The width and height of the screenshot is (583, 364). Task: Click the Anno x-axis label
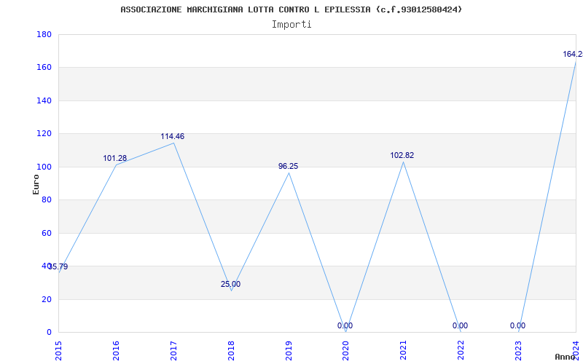566,357
